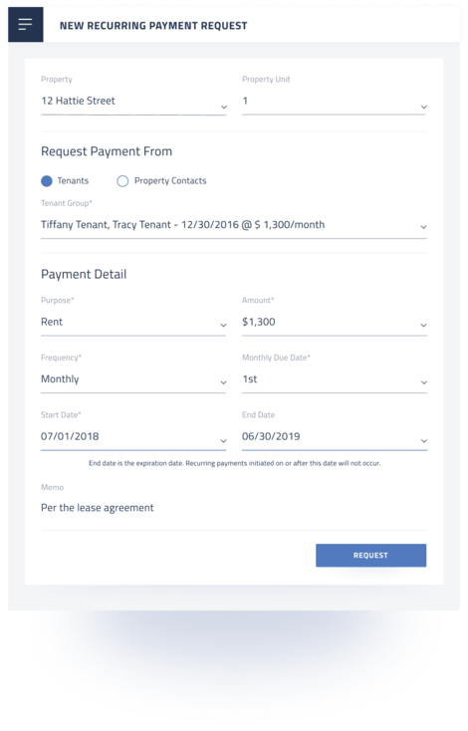Choose the Property Contacts radio option
468x731 pixels.
122,181
